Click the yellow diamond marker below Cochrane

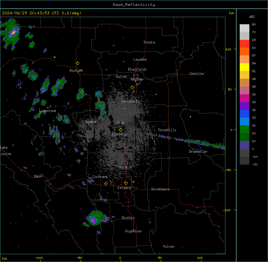click(x=106, y=184)
